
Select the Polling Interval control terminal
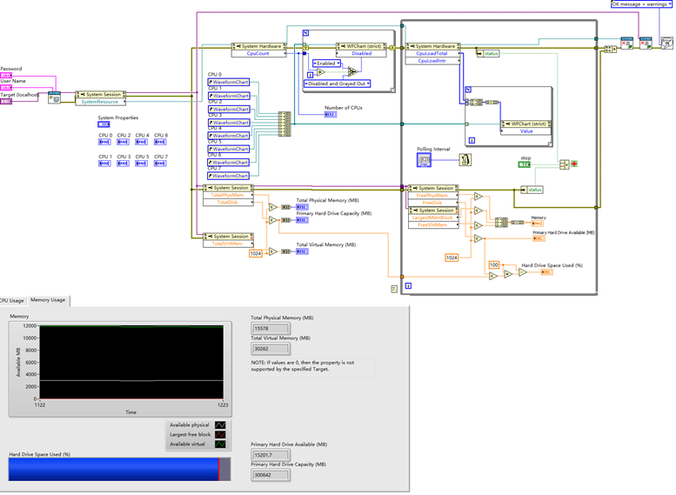tap(426, 160)
